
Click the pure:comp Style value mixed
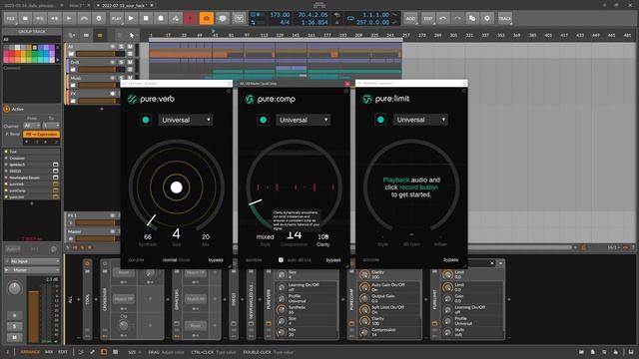(x=265, y=237)
